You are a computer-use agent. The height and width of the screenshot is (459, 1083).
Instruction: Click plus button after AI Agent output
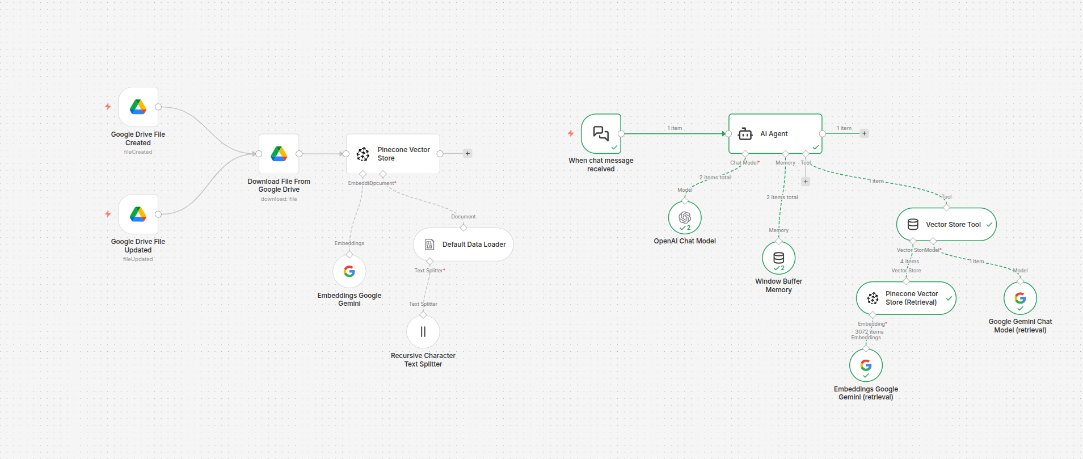click(864, 134)
